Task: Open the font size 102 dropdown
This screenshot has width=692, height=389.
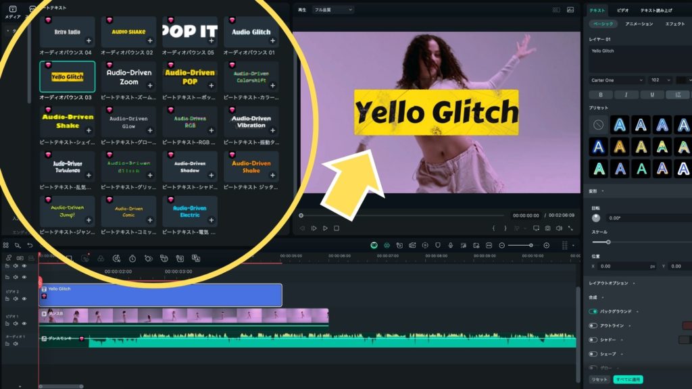Action: point(660,80)
